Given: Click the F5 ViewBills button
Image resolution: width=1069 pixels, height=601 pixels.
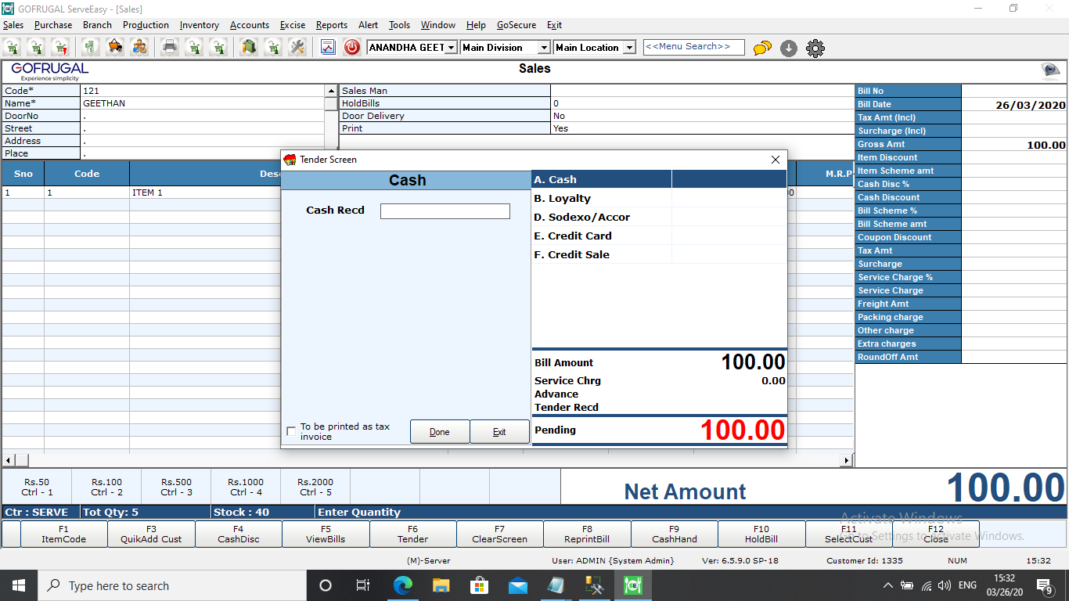Looking at the screenshot, I should point(326,534).
